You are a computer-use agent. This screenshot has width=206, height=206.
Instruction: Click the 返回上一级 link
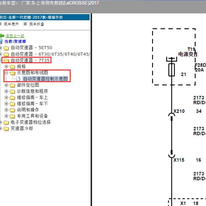(x=15, y=36)
